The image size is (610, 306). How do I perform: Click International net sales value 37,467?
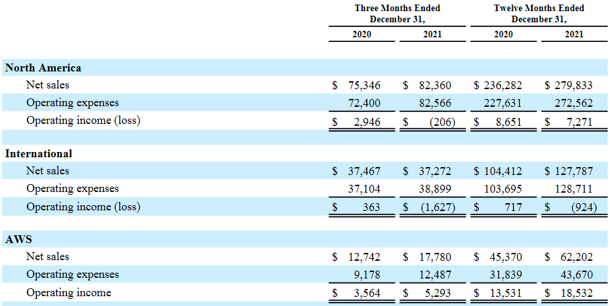pyautogui.click(x=365, y=171)
